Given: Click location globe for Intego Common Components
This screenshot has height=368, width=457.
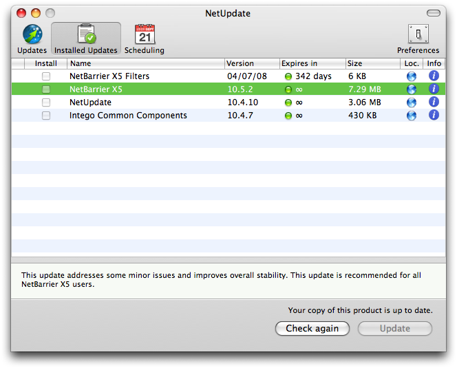Looking at the screenshot, I should tap(412, 116).
